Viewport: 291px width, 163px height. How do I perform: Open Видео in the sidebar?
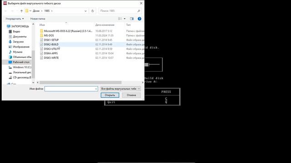pos(15,31)
